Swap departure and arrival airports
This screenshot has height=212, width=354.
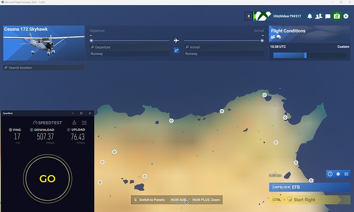[x=176, y=50]
